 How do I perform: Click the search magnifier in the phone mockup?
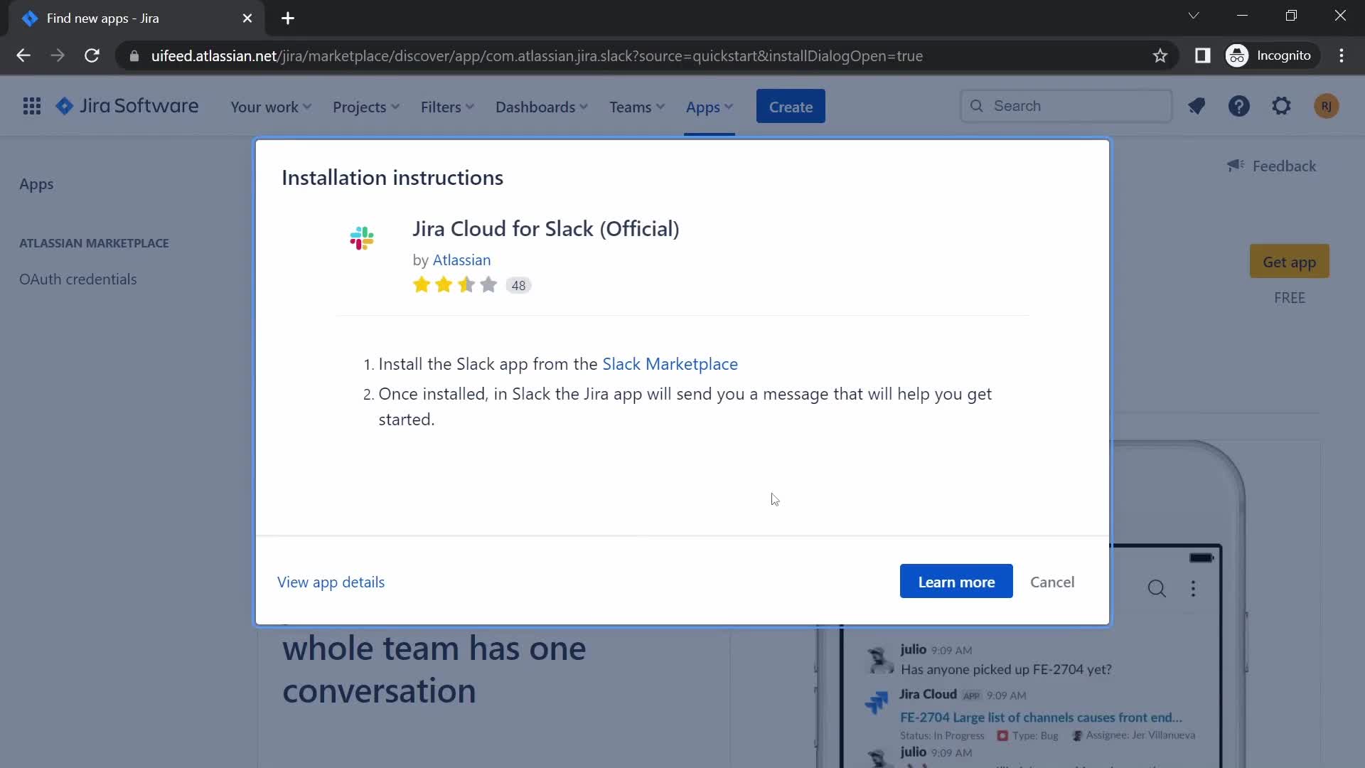[1157, 589]
